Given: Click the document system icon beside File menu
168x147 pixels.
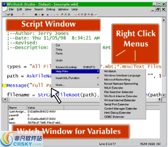Looking at the screenshot, I should pos(5,9).
